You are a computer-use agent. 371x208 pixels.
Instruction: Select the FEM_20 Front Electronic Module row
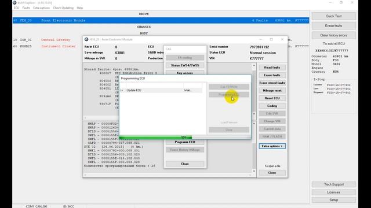point(161,21)
